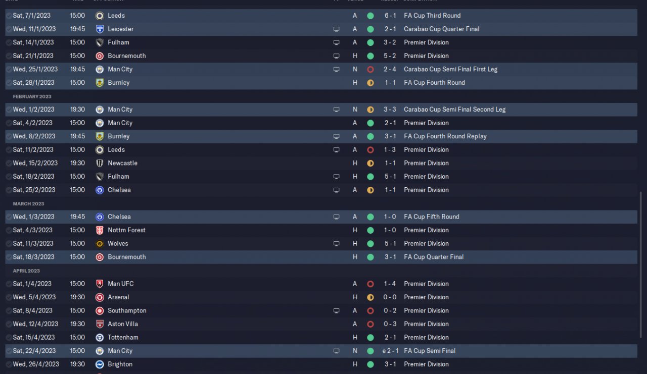
Task: Click TV icon for Man City FA Cup Semi Final
Action: coord(337,351)
